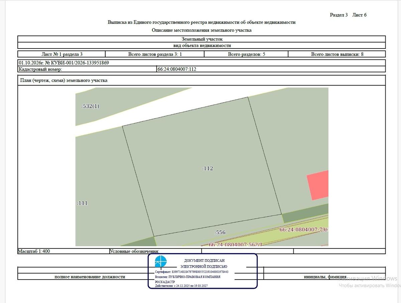Click the 'Условные обозначения:' label
The width and height of the screenshot is (401, 303).
click(x=134, y=251)
